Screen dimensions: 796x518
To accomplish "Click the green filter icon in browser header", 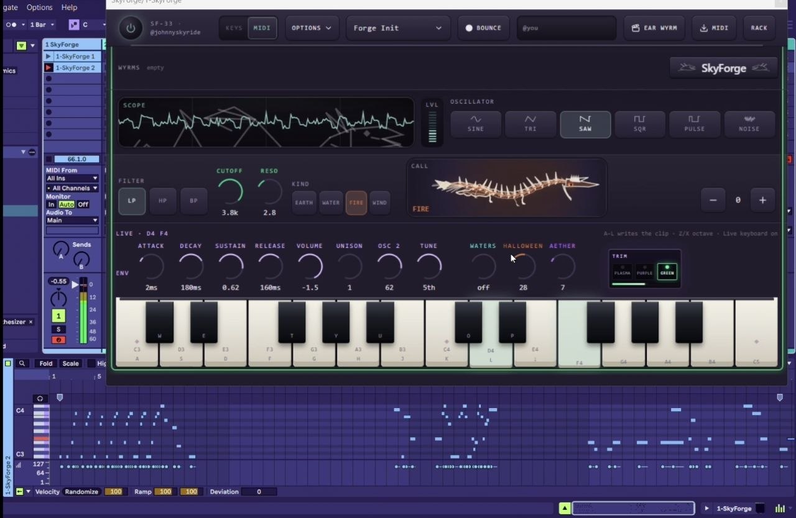I will (22, 45).
